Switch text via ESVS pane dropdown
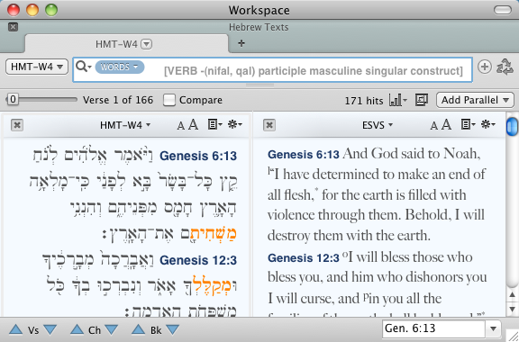This screenshot has height=342, width=519. (x=378, y=125)
